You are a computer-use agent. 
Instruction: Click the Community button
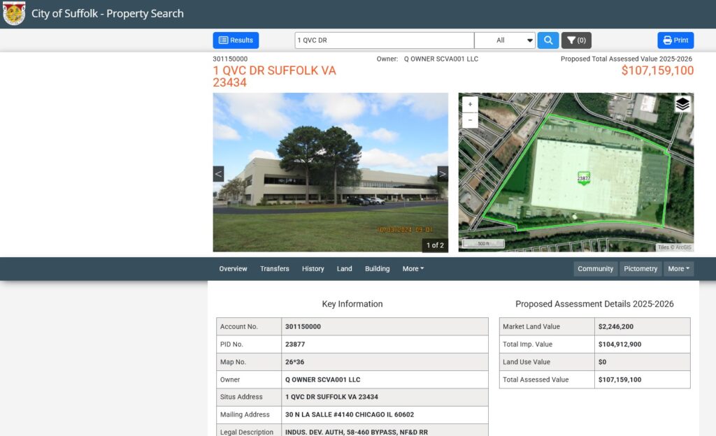[x=596, y=268]
